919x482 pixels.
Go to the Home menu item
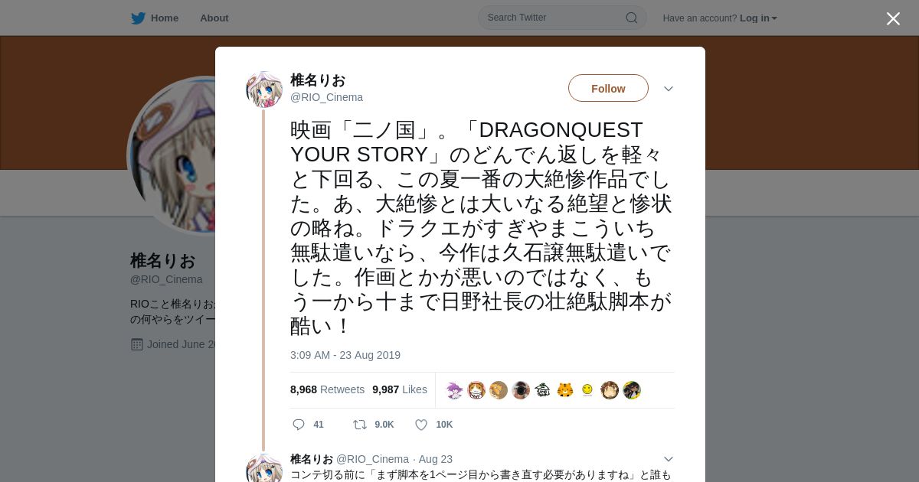click(x=165, y=18)
